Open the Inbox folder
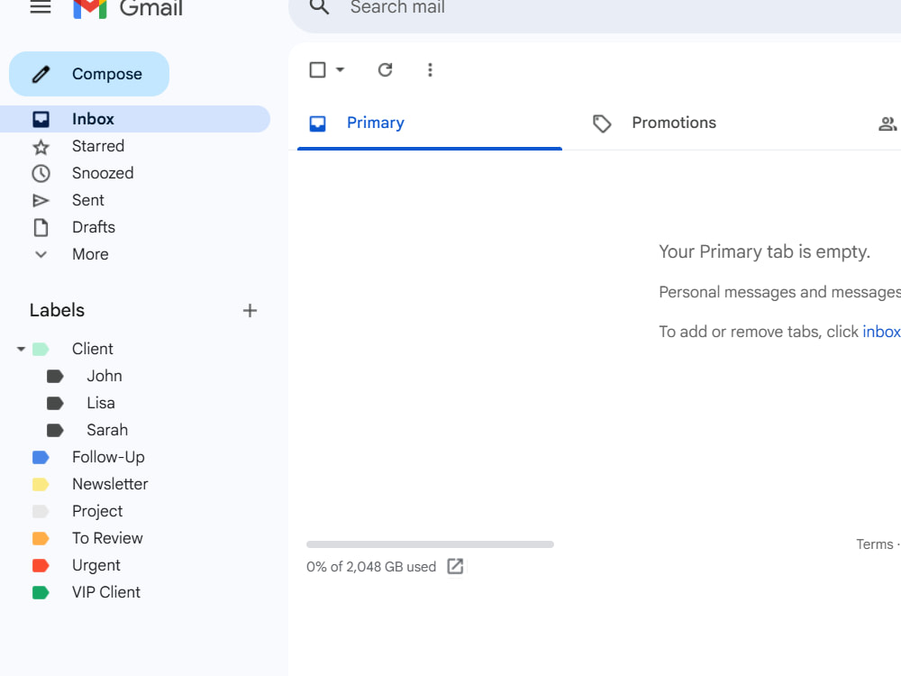Screen dimensions: 901x676 135,119
